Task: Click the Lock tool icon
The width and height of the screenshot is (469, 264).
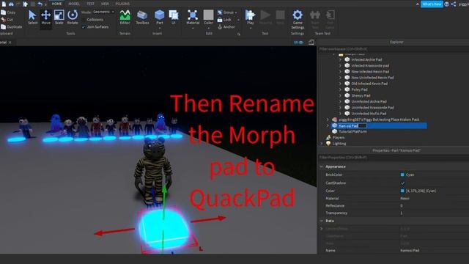Action: pyautogui.click(x=220, y=20)
